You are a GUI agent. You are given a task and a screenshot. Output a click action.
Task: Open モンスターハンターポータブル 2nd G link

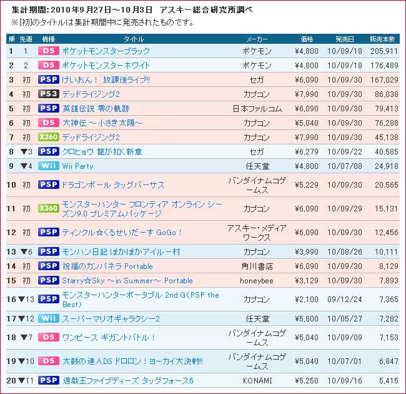(141, 300)
